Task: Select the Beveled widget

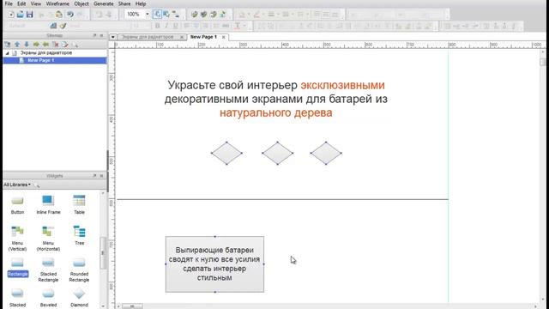Action: point(48,298)
